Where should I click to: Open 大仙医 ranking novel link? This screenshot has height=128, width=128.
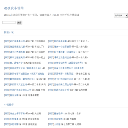pos(57,124)
